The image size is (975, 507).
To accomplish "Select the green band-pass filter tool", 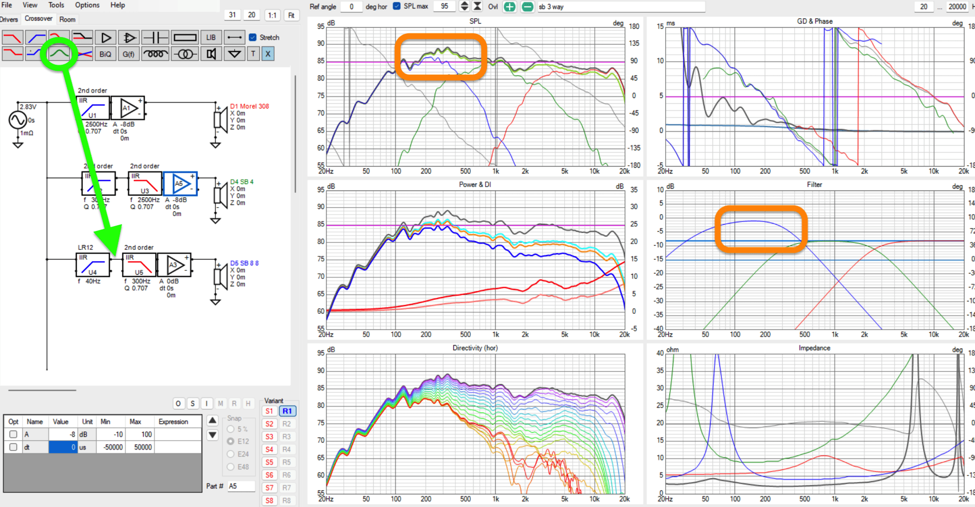I will pos(59,53).
